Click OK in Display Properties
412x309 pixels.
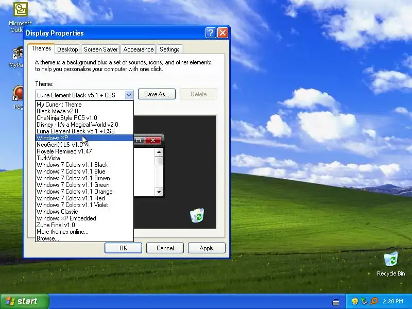coord(123,248)
